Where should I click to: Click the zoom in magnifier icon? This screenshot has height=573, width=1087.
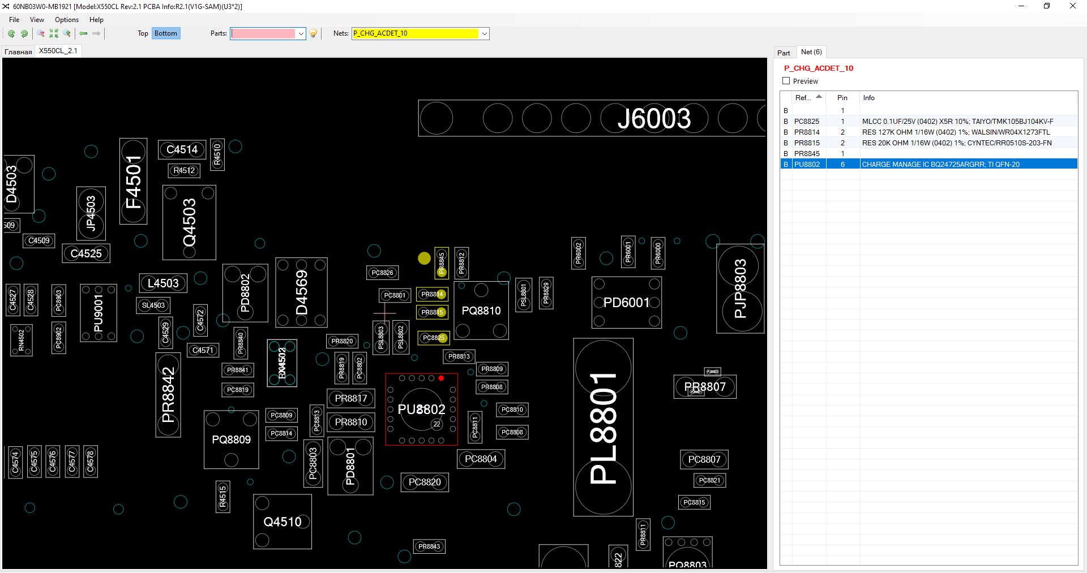(x=67, y=34)
